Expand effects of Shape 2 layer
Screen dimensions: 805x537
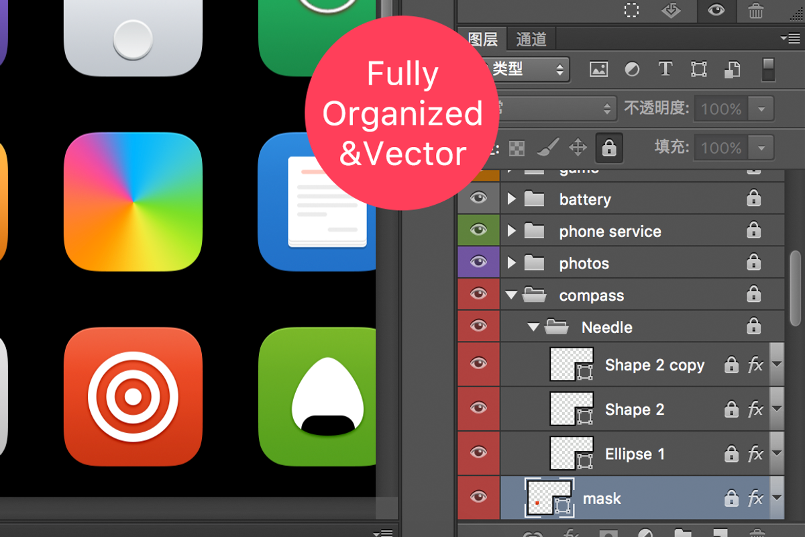[x=777, y=409]
